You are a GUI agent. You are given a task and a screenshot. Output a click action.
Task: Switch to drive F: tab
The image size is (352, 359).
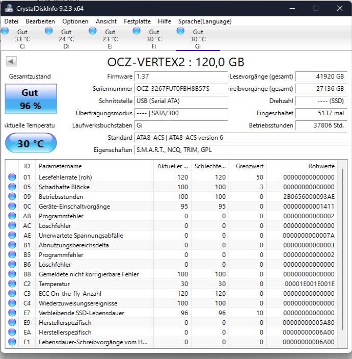(154, 38)
